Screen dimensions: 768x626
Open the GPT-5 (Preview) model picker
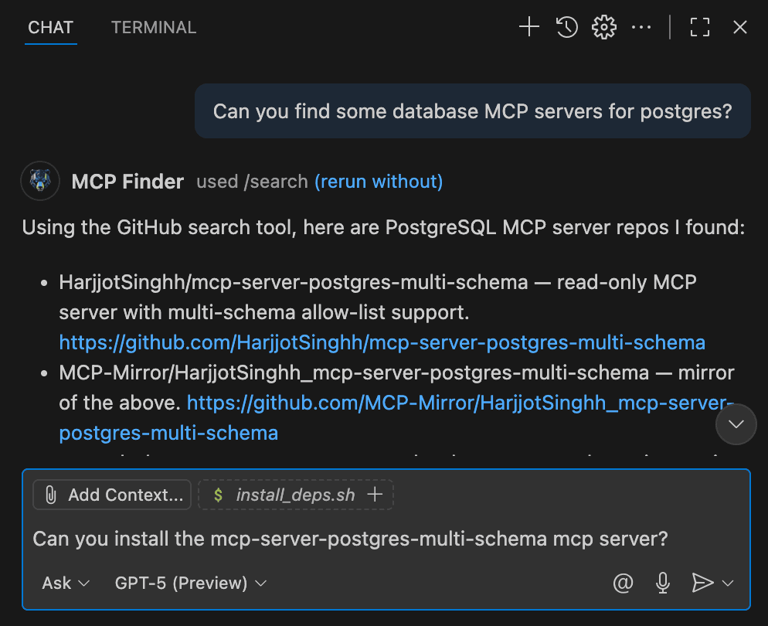click(191, 583)
